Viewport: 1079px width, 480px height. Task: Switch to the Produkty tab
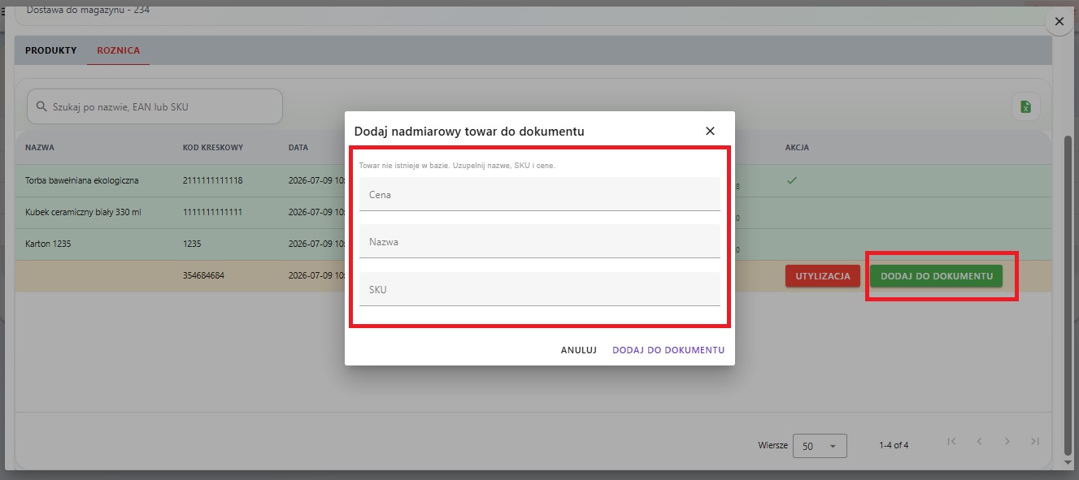[51, 50]
